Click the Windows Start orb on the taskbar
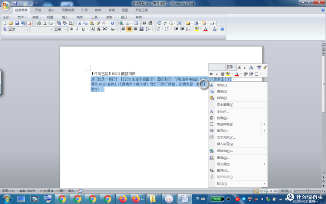 point(6,199)
